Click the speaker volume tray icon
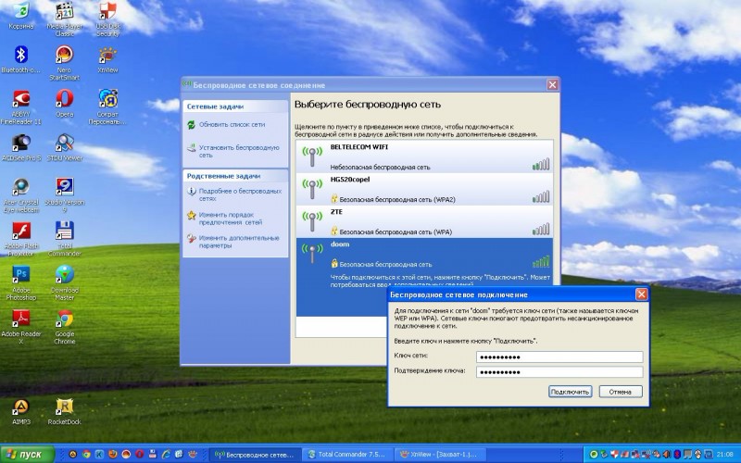Screen dimensions: 741x463 666,454
